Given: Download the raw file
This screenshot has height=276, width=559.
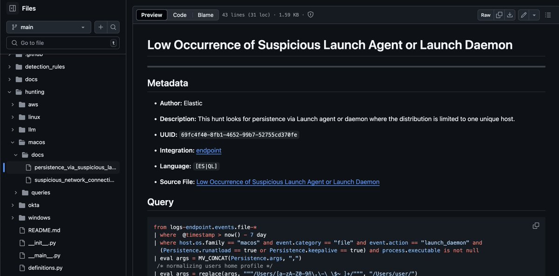Looking at the screenshot, I should 510,14.
